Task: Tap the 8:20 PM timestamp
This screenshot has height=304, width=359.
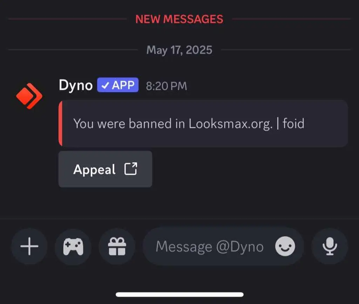Action: click(x=167, y=86)
